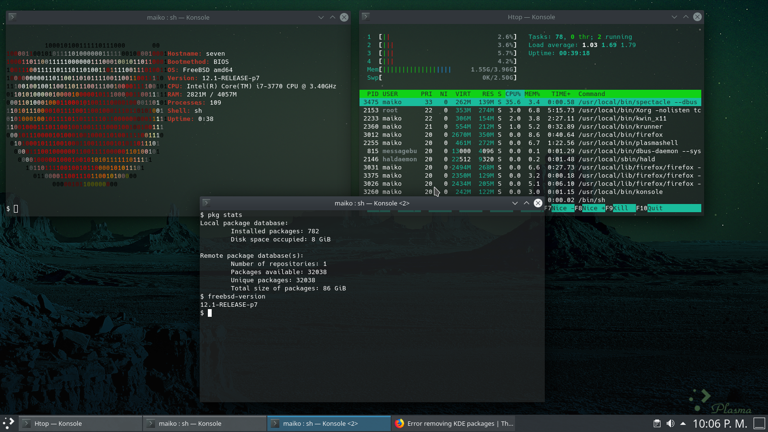Select the /usr/local/sbin/hald process row
The height and width of the screenshot is (432, 768).
point(530,159)
